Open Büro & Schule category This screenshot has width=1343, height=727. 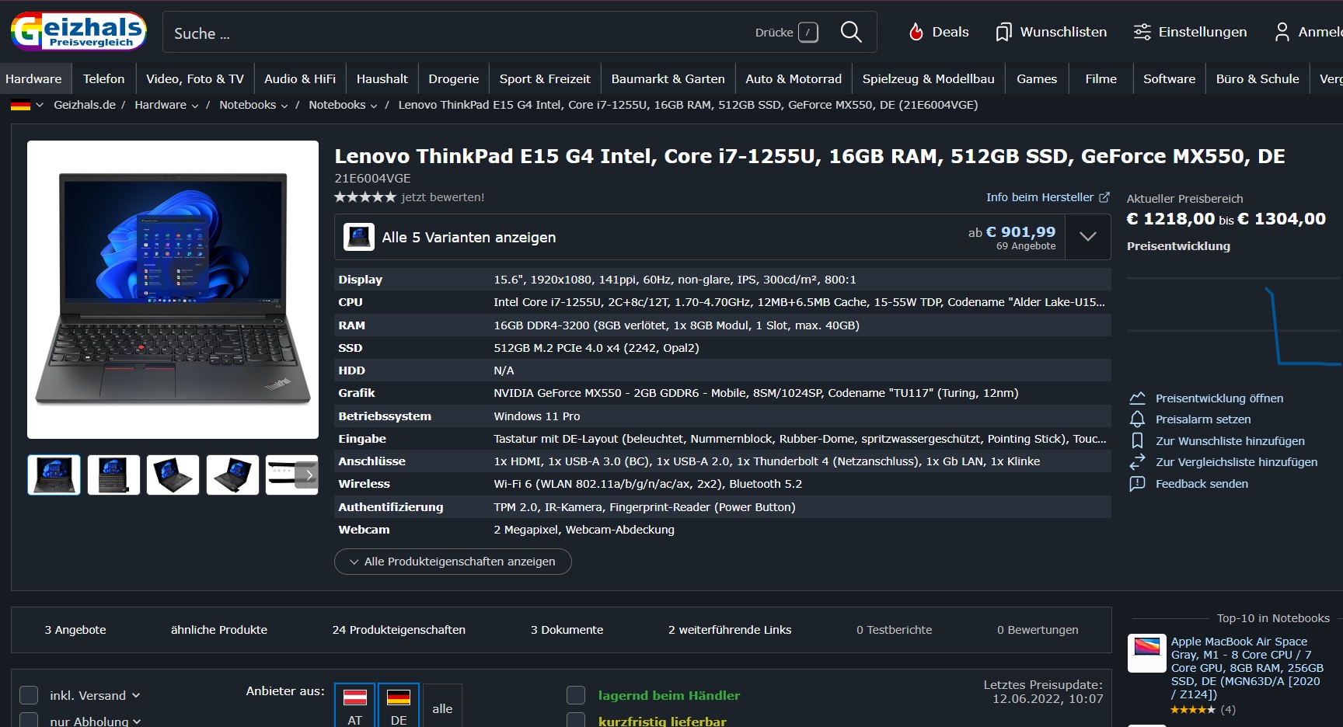point(1258,78)
